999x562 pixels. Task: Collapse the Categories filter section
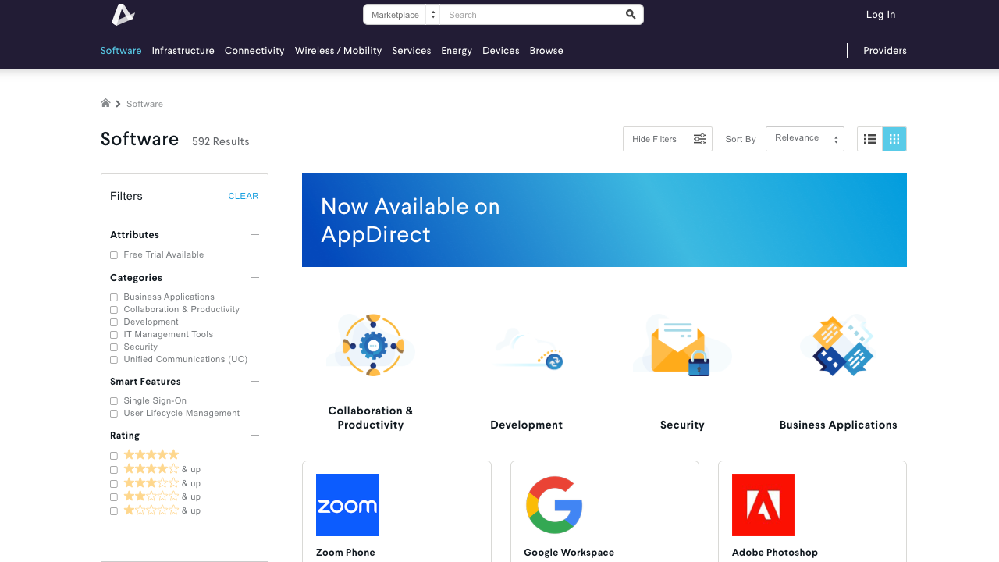[254, 278]
